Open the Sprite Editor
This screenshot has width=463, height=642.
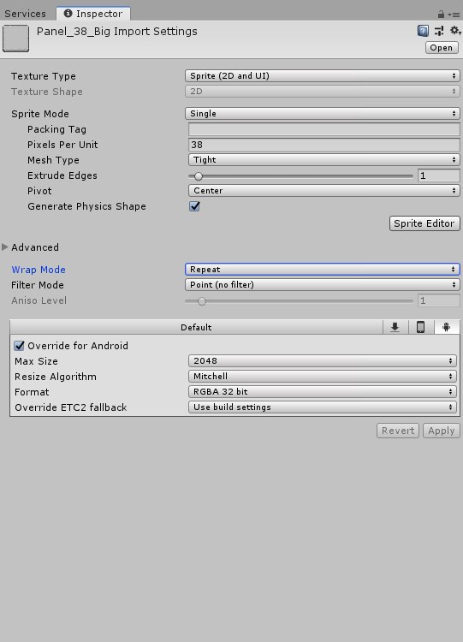click(x=424, y=223)
